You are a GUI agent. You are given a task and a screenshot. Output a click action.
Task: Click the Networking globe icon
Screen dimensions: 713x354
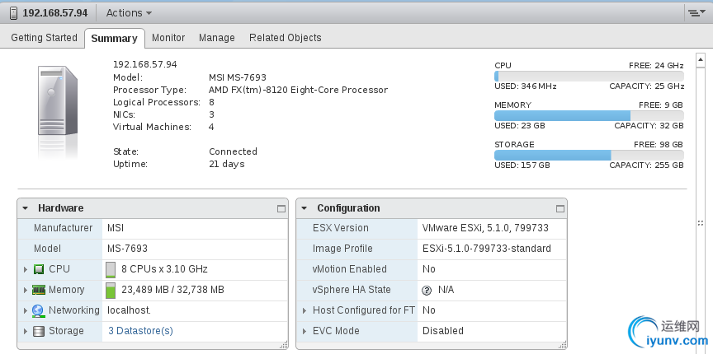coord(38,310)
